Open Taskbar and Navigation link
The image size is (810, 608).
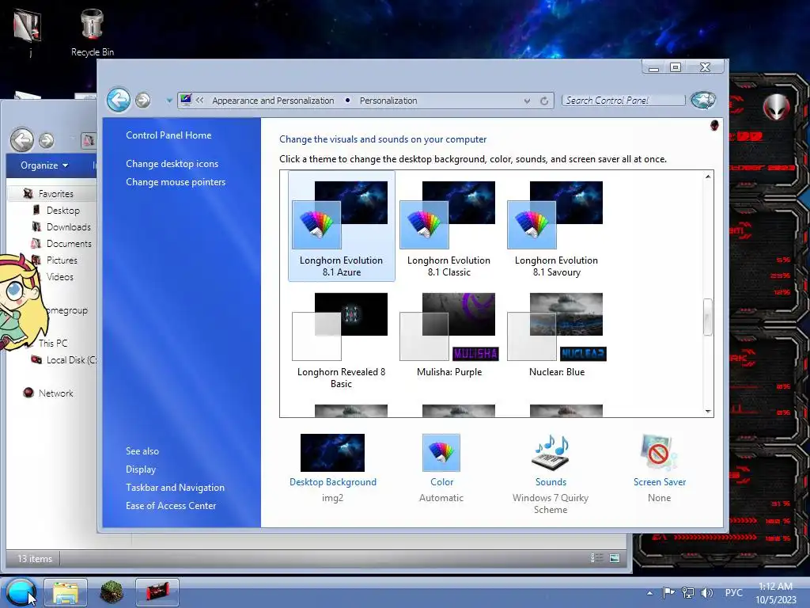tap(175, 488)
